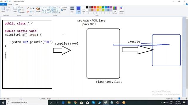This screenshot has width=188, height=105.
Task: Pick the Oval shape in Shapes gallery
Action: (x=48, y=8)
